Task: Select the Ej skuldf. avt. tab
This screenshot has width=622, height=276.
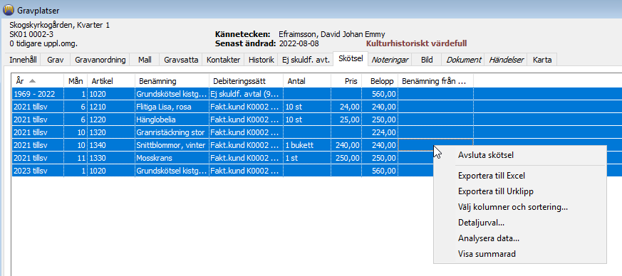Action: coord(306,60)
